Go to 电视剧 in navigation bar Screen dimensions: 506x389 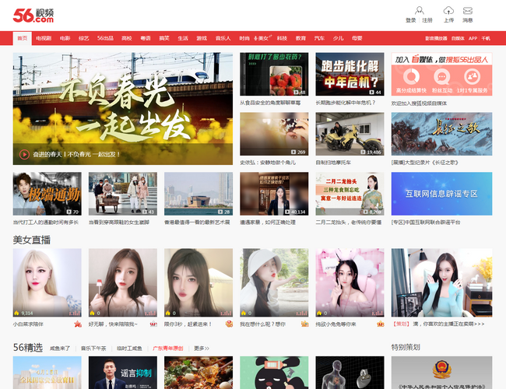44,37
